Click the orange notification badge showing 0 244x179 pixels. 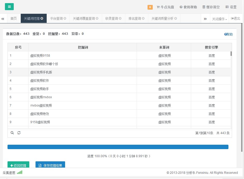click(x=150, y=7)
